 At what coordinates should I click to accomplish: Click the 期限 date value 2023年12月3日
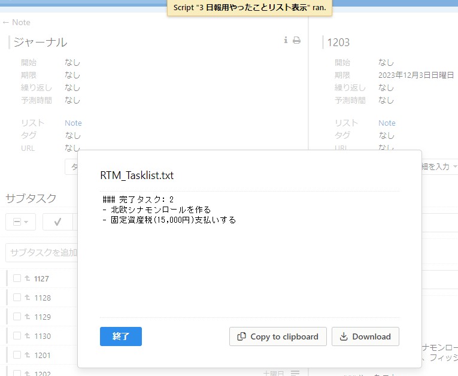tap(418, 75)
